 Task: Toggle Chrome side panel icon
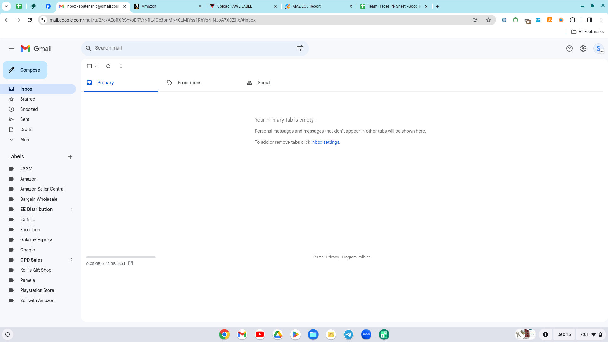[x=589, y=20]
